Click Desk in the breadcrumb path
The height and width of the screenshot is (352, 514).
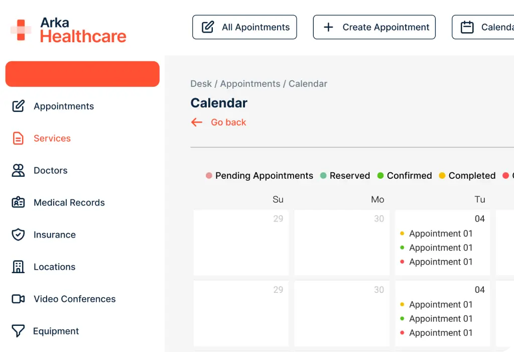point(201,84)
